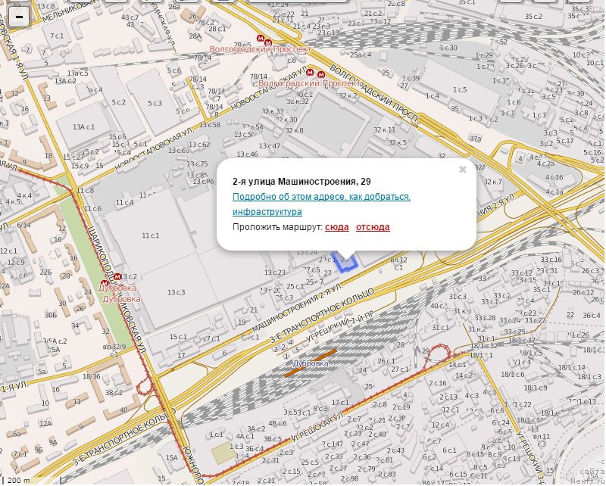Click the lower Волгоградский Проспект metro icon
The height and width of the screenshot is (486, 606).
(x=321, y=74)
